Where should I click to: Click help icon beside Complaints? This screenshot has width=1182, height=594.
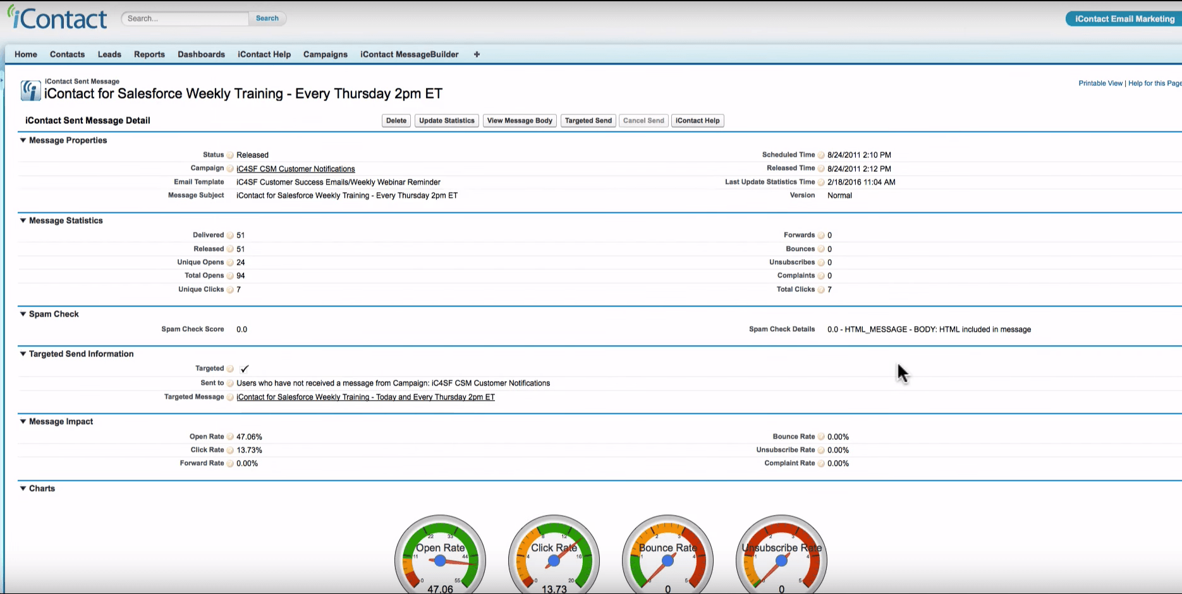pyautogui.click(x=821, y=276)
